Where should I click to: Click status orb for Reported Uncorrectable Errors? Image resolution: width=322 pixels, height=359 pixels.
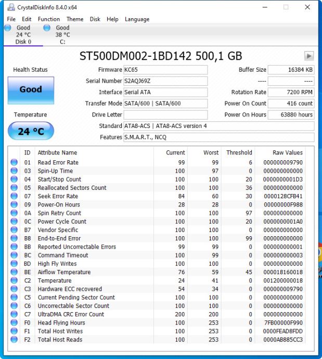14,247
